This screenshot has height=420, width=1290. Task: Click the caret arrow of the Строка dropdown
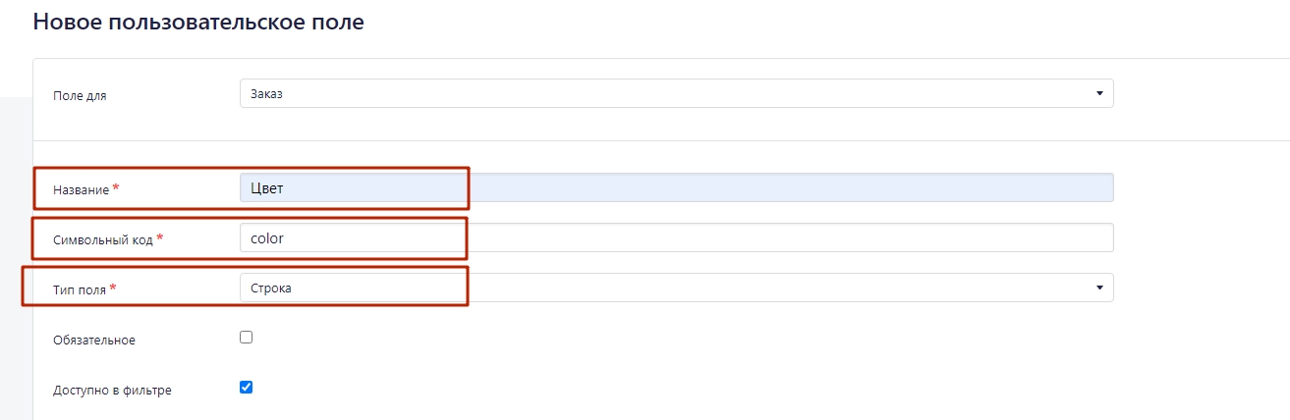(1099, 289)
